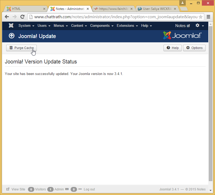Expand the Components dropdown menu
This screenshot has width=215, height=195.
point(102,26)
